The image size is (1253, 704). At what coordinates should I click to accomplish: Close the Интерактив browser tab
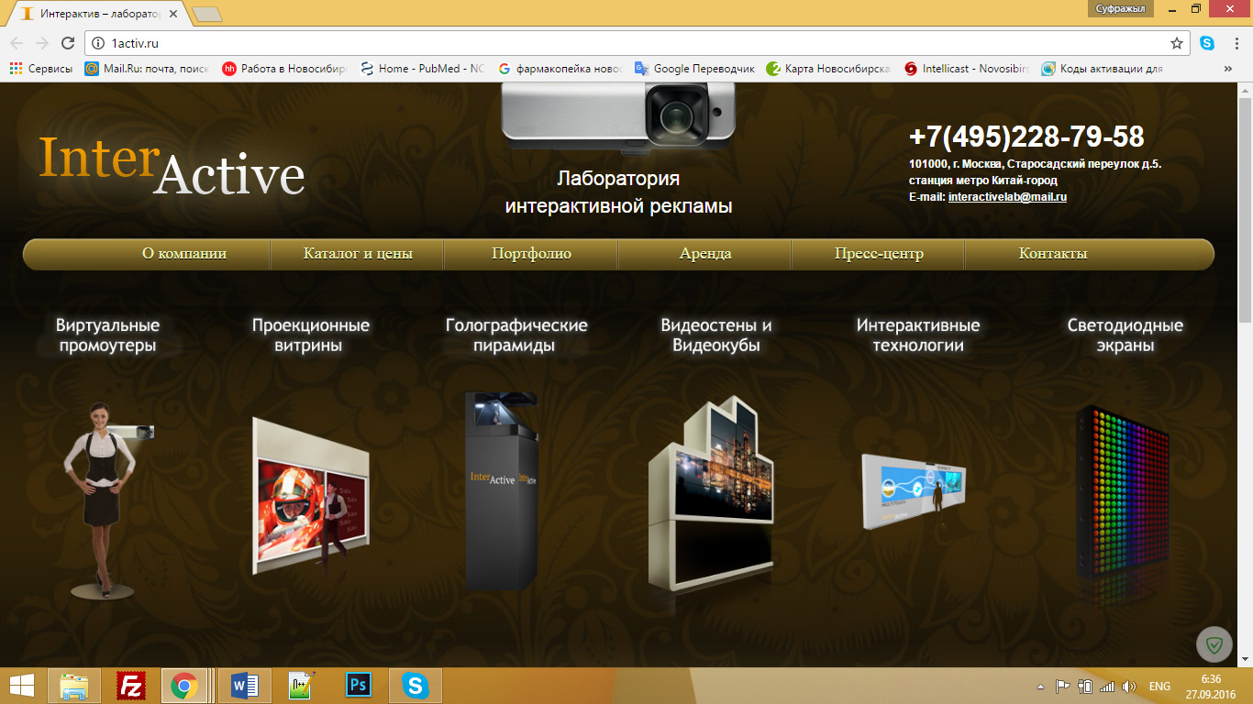tap(173, 14)
